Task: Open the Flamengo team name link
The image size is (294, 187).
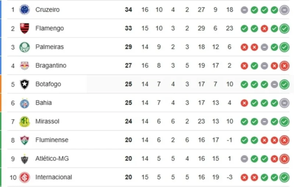Action: [50, 28]
